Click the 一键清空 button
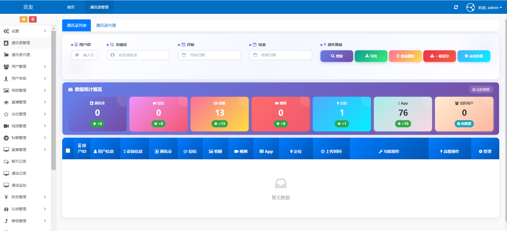The width and height of the screenshot is (507, 231). (x=440, y=56)
